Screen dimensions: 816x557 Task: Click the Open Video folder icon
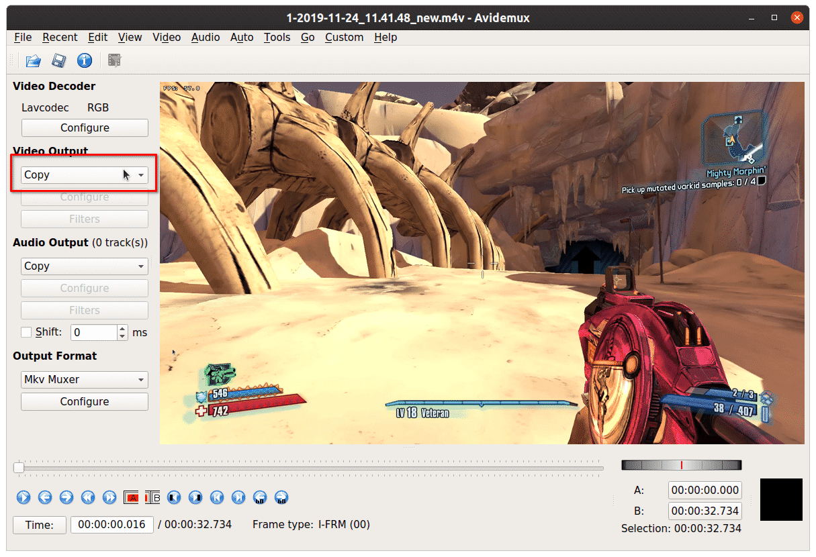tap(33, 61)
